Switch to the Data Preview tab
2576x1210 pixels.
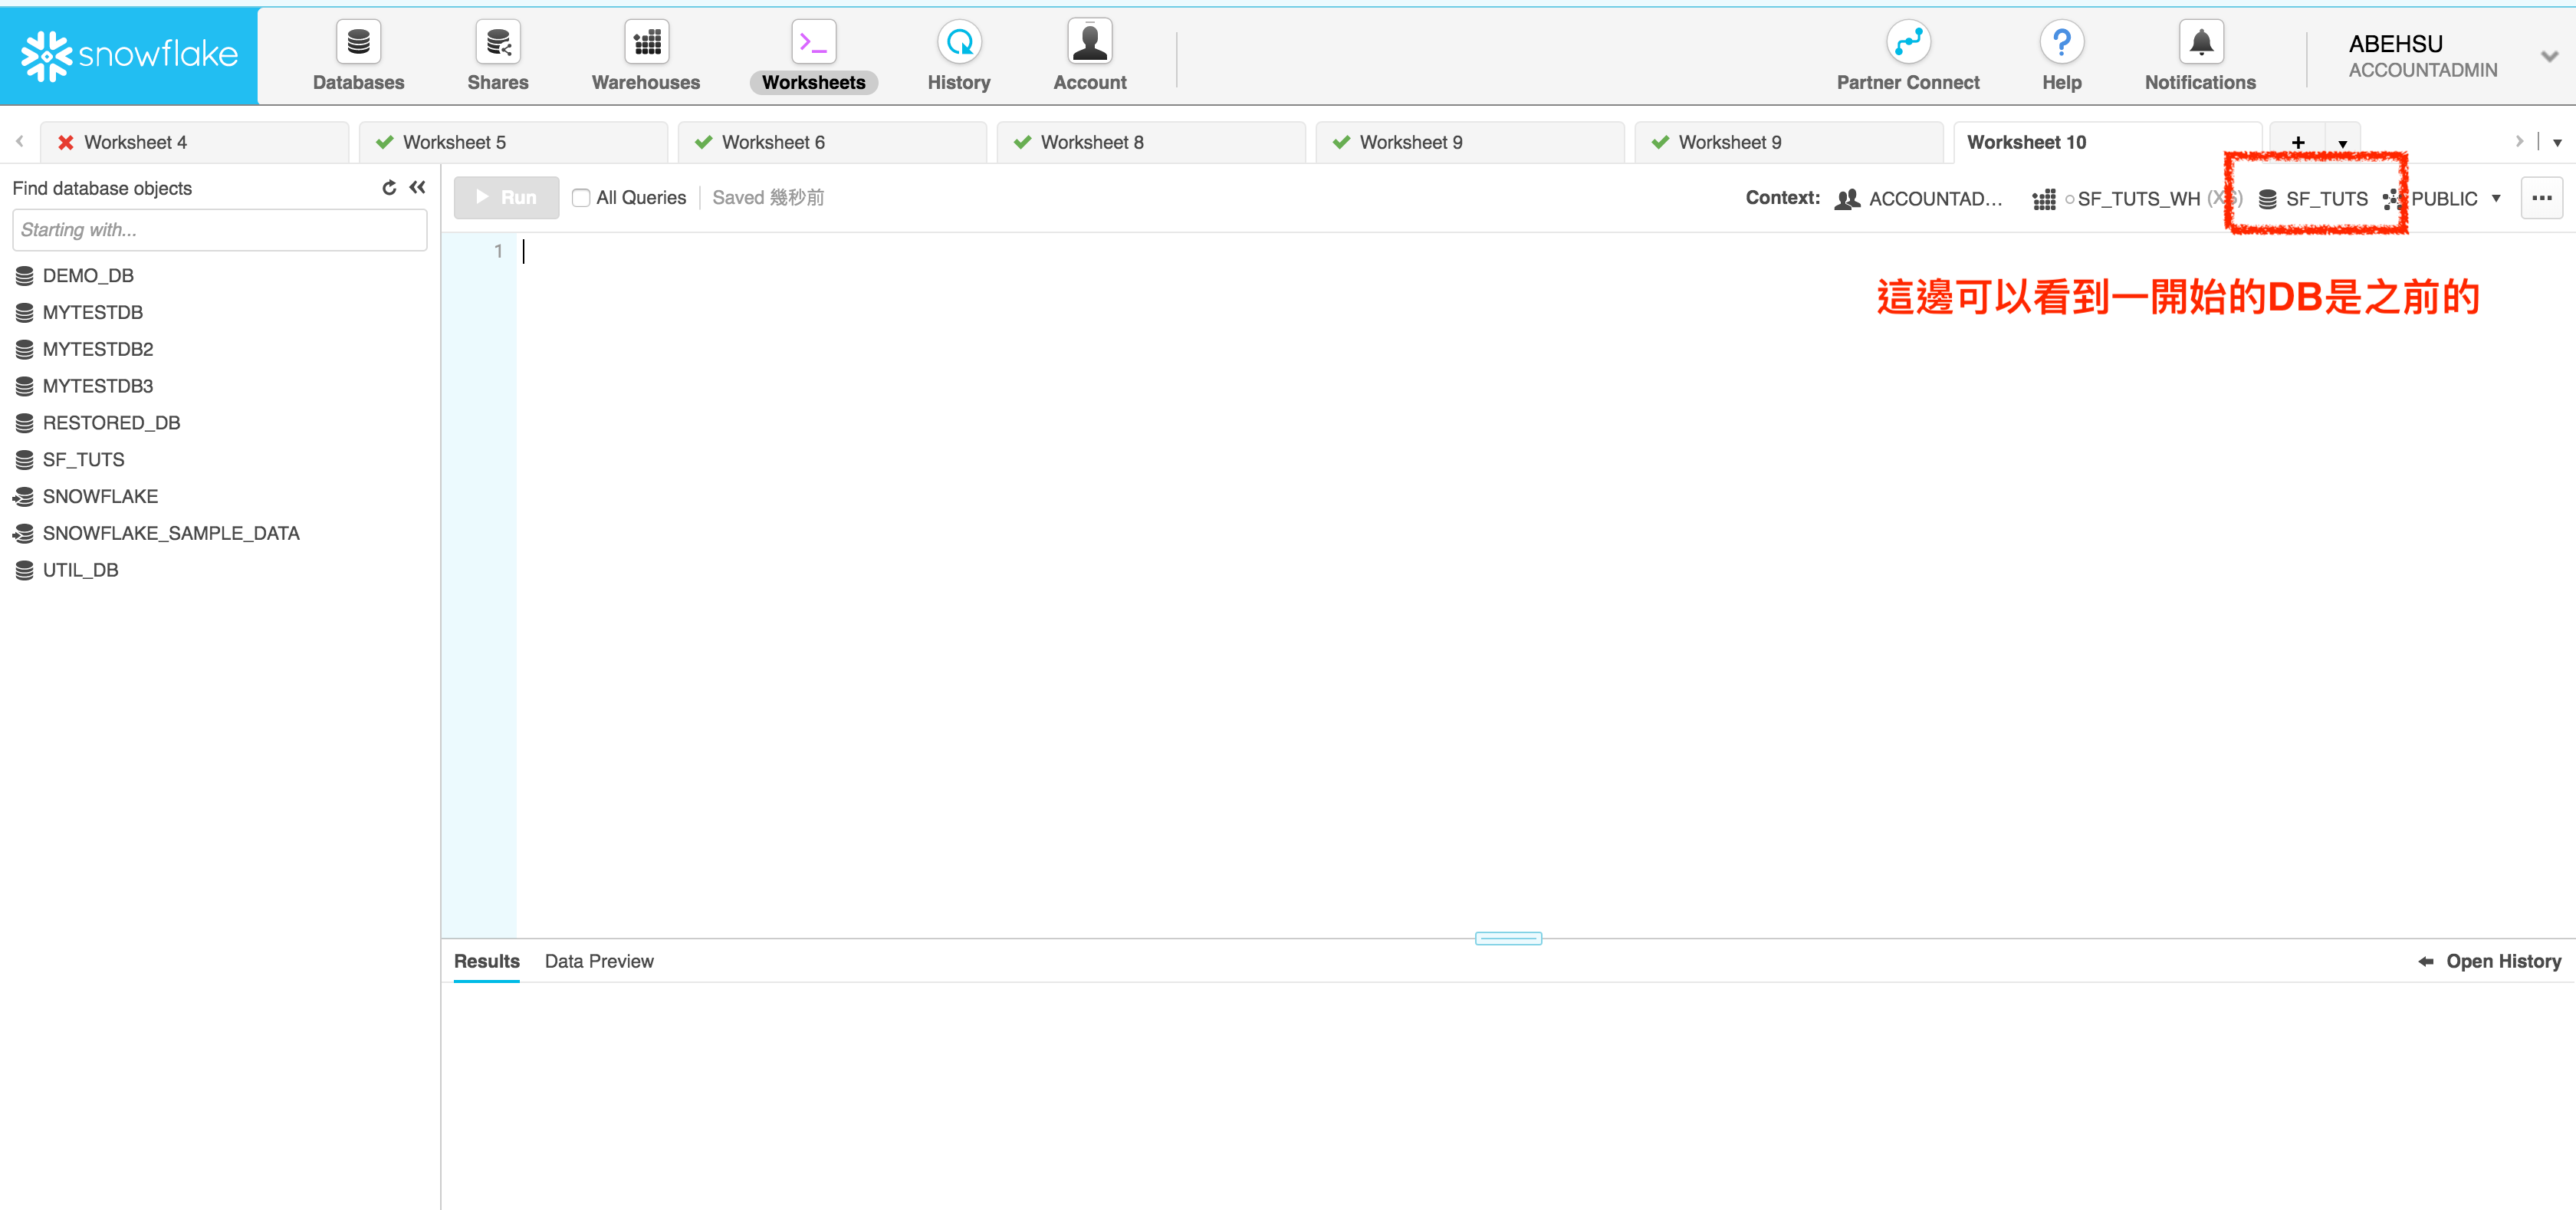point(599,962)
